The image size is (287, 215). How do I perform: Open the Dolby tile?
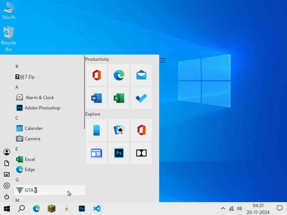coord(141,153)
